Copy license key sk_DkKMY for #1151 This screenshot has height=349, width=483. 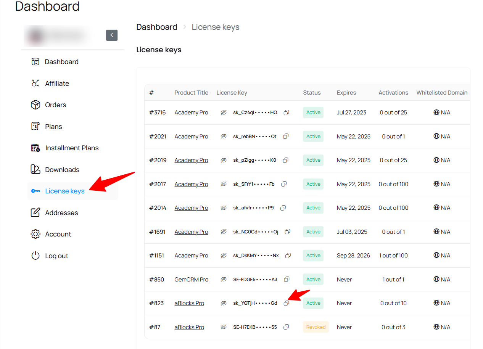(x=288, y=256)
